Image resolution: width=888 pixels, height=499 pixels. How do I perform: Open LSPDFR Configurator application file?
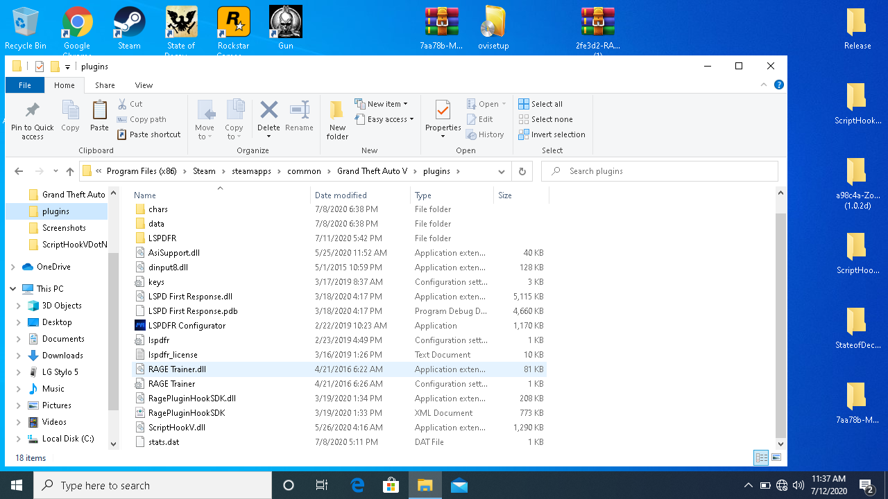[x=187, y=326]
